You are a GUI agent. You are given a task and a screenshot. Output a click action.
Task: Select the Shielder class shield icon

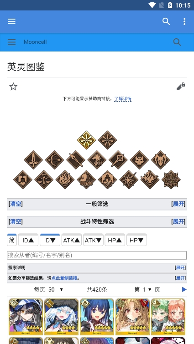pyautogui.click(x=23, y=180)
